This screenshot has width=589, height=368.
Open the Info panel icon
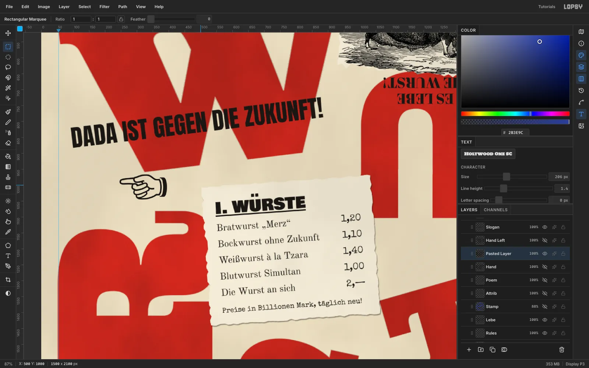click(x=581, y=43)
